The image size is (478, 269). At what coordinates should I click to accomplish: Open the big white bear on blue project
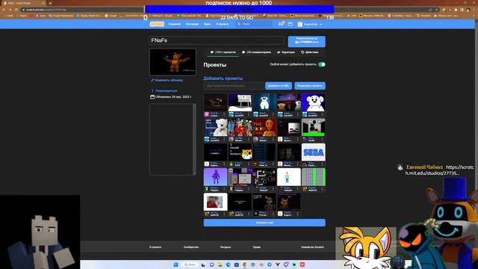[x=314, y=102]
